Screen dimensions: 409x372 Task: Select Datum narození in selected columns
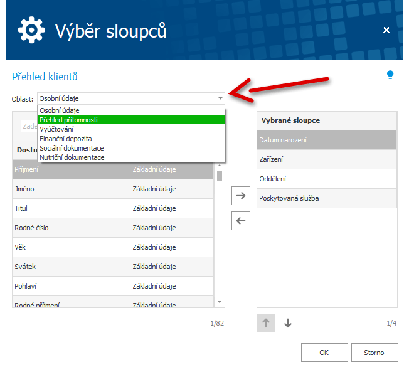(327, 140)
